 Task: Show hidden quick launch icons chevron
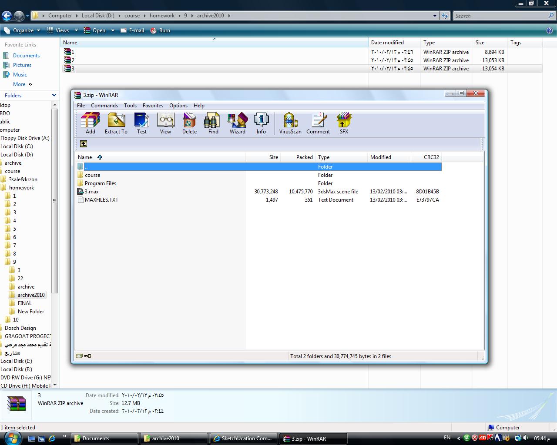click(x=65, y=436)
